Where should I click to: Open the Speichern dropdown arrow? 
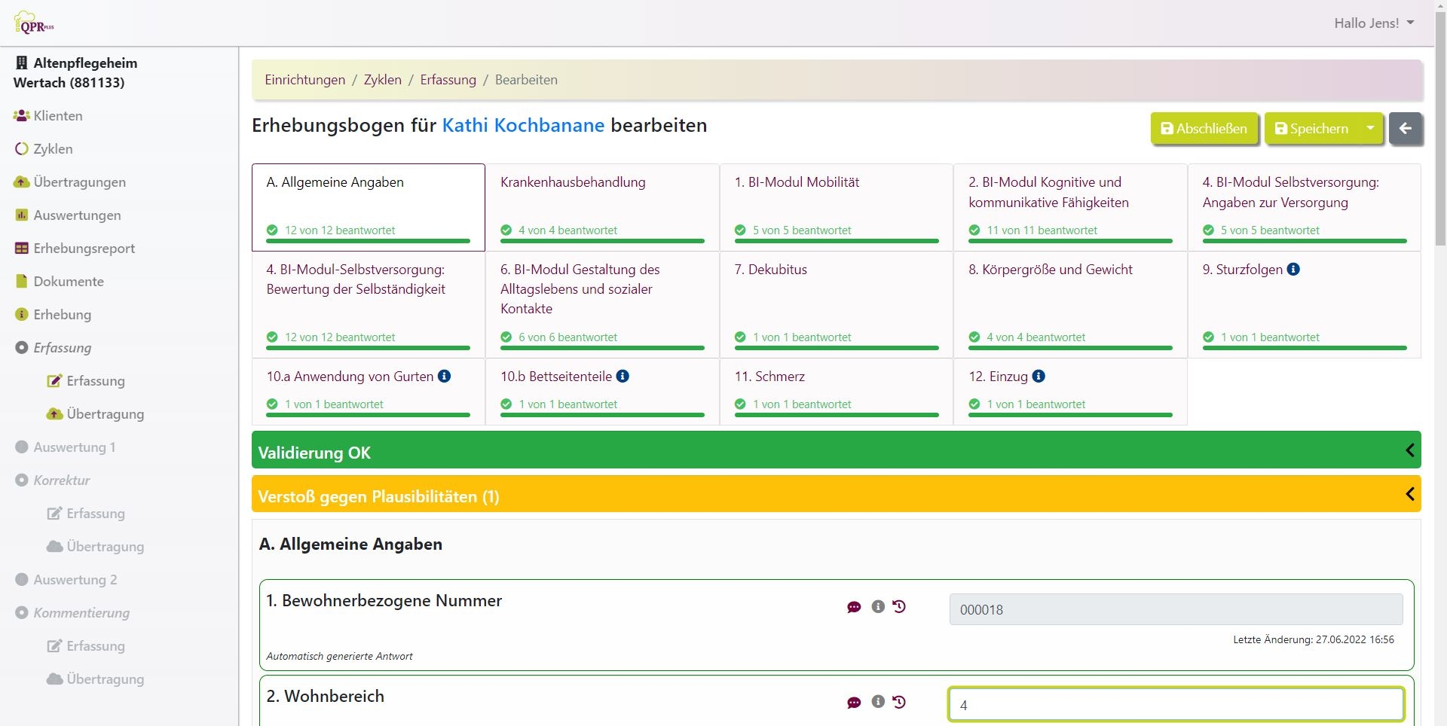coord(1370,129)
